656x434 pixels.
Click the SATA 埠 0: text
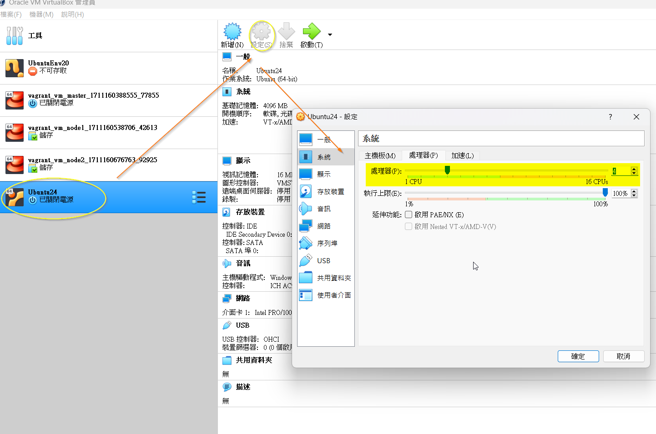(242, 250)
